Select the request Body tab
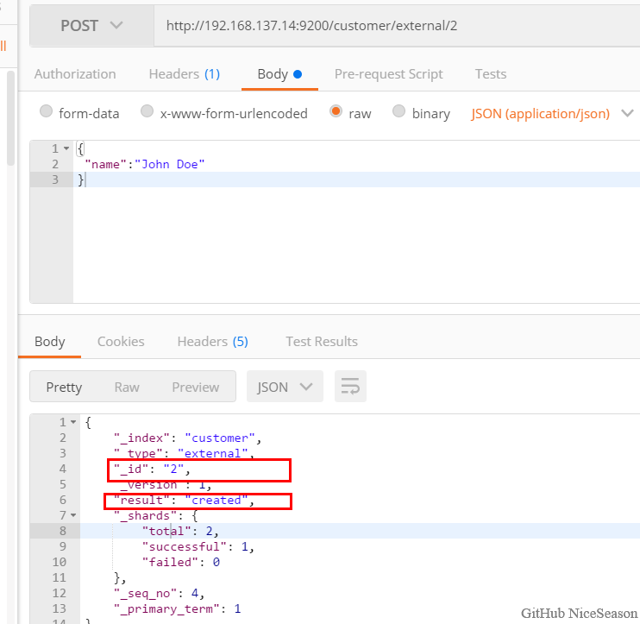 click(x=279, y=74)
